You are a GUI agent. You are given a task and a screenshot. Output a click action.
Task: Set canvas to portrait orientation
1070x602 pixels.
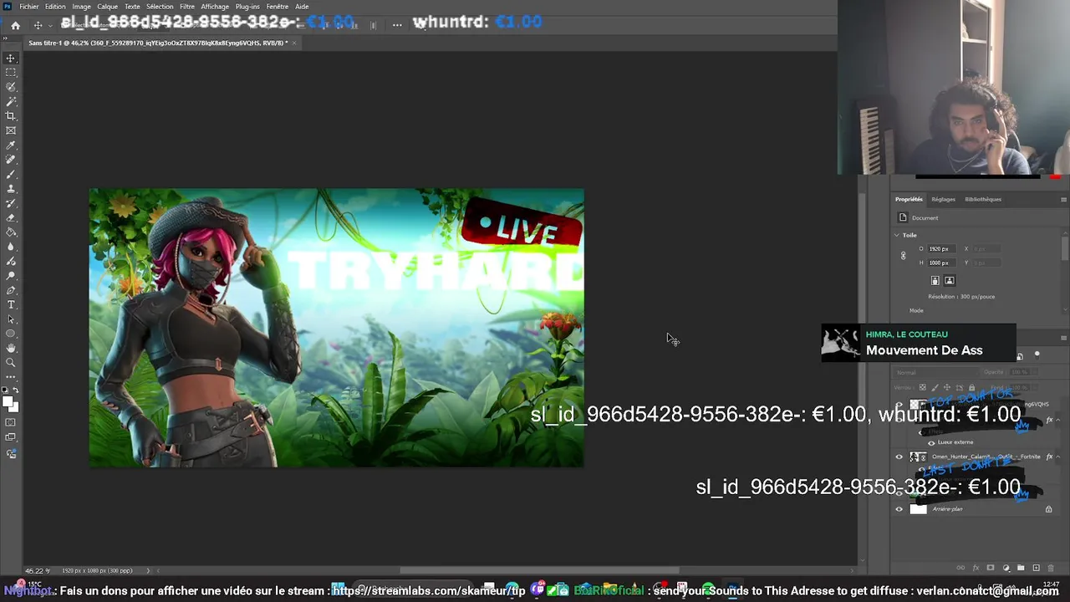click(935, 281)
